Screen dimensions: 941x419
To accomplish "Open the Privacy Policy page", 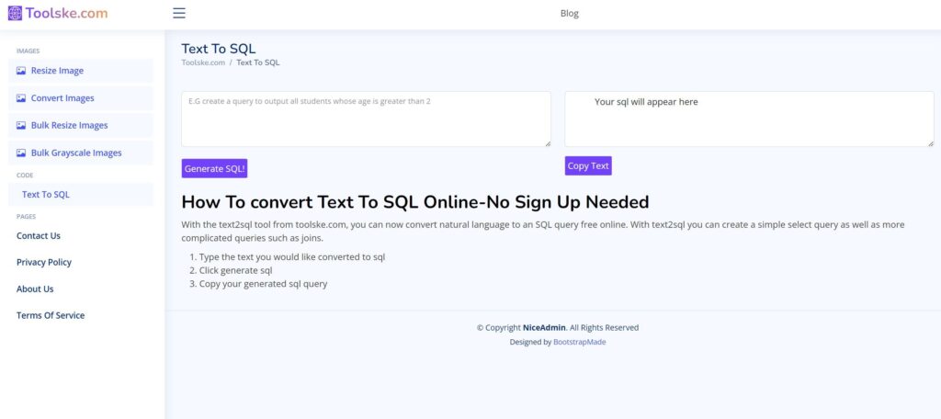I will [44, 263].
